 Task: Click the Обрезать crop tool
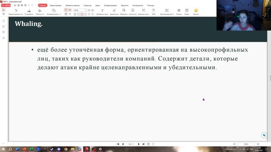click(124, 12)
